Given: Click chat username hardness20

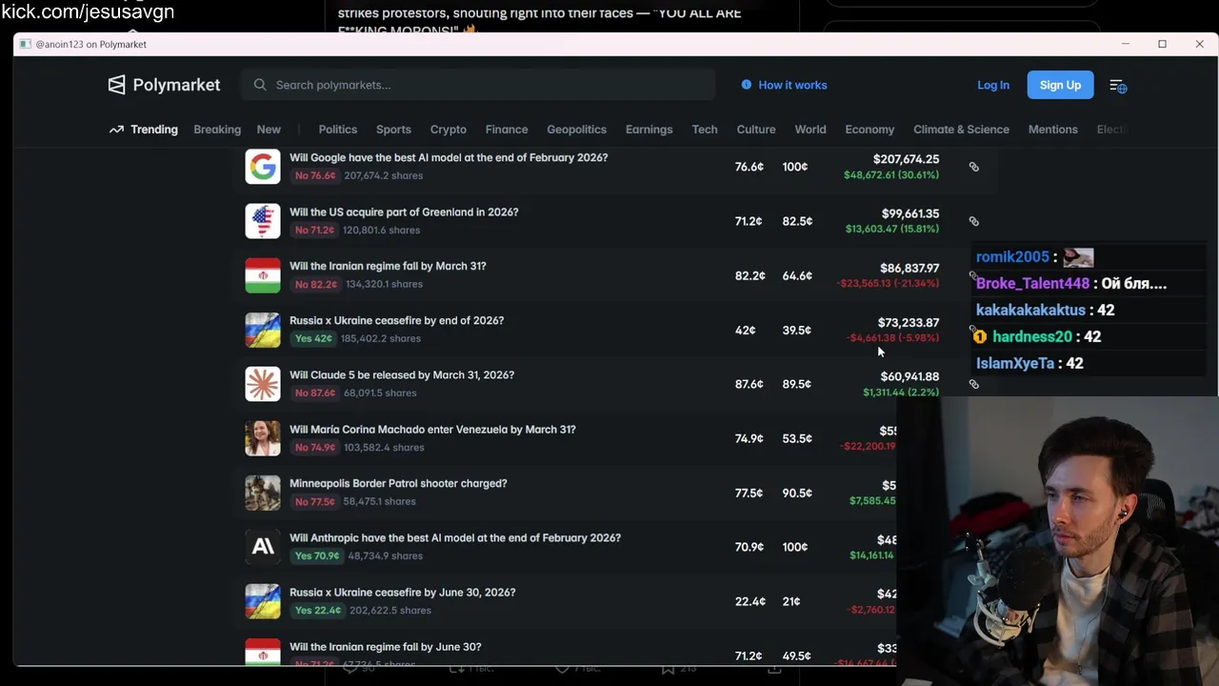Looking at the screenshot, I should 1032,336.
